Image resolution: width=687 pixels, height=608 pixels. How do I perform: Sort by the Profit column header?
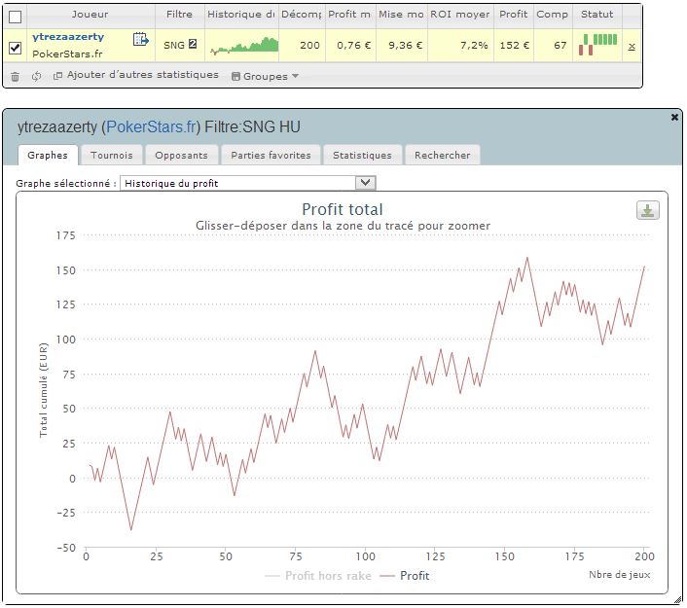point(514,15)
